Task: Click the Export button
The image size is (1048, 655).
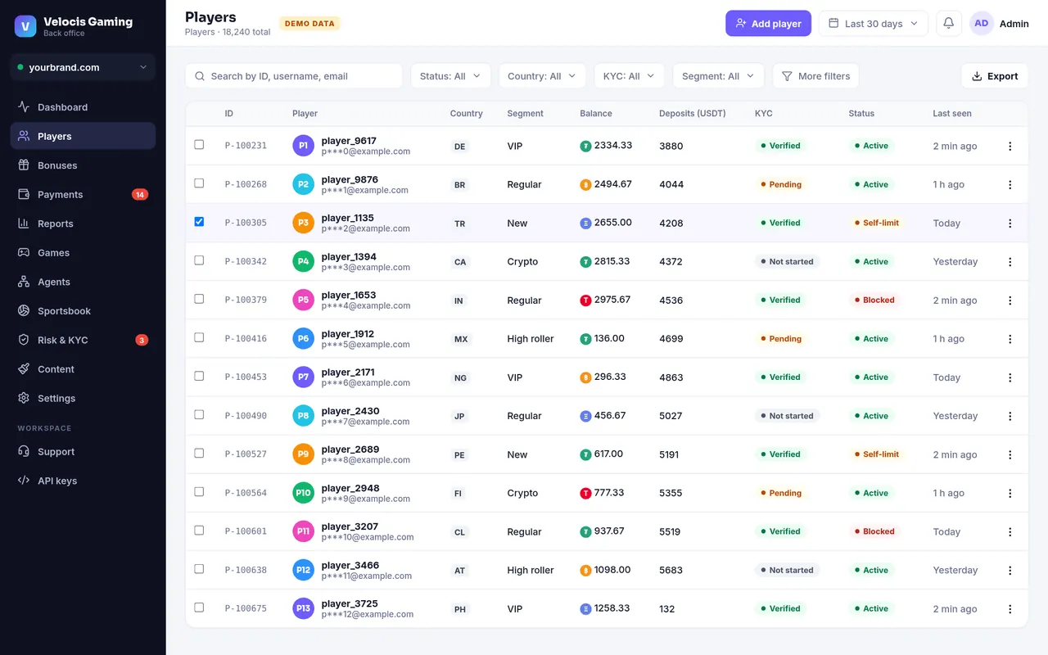Action: 995,76
